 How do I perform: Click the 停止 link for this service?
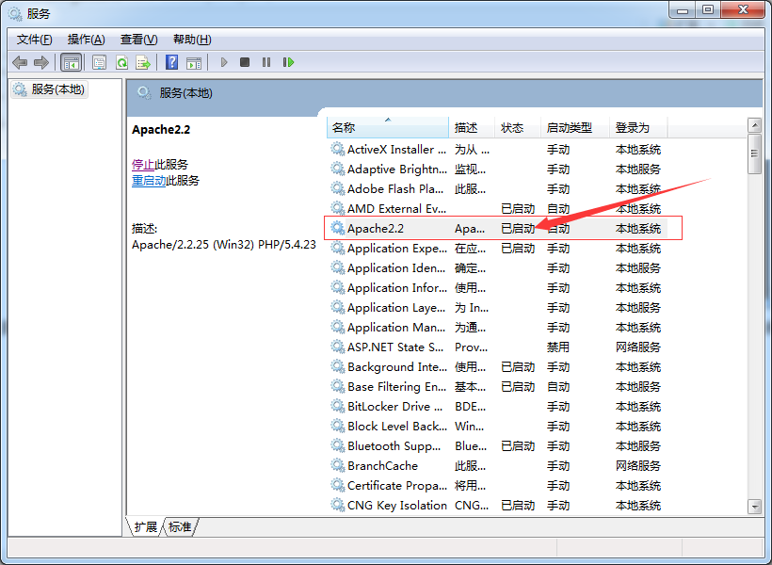click(143, 165)
